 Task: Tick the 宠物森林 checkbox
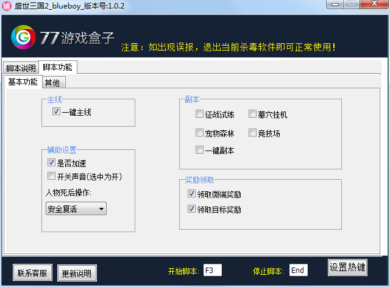point(199,133)
